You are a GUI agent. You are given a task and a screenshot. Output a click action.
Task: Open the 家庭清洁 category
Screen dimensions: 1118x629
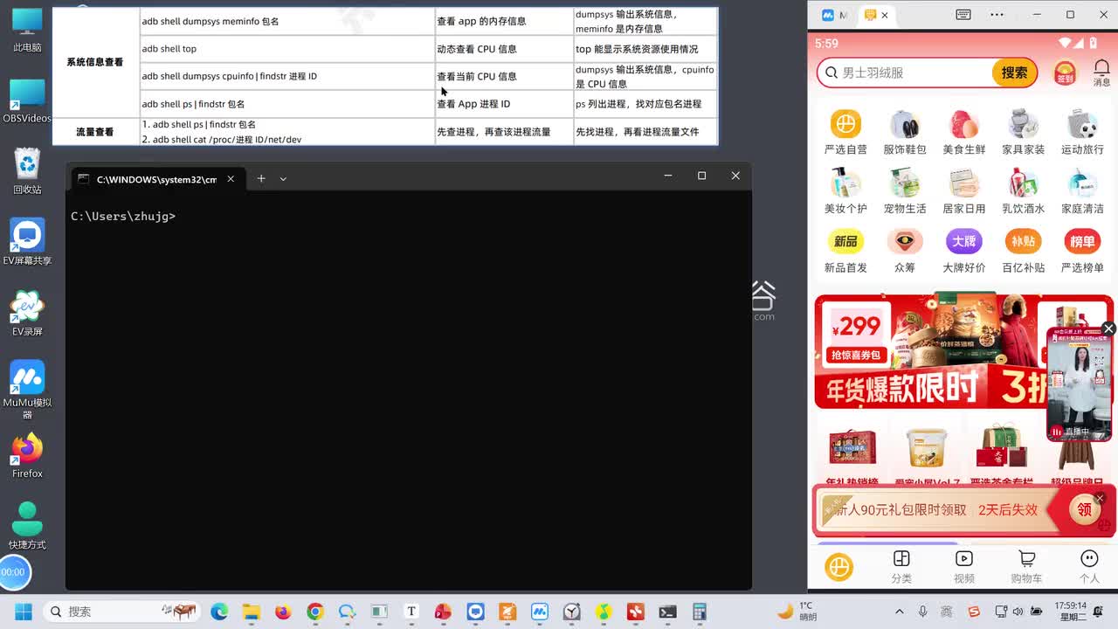coord(1082,183)
